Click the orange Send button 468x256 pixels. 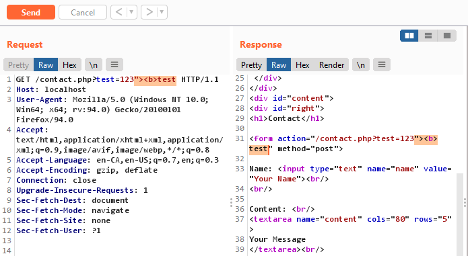pyautogui.click(x=31, y=12)
